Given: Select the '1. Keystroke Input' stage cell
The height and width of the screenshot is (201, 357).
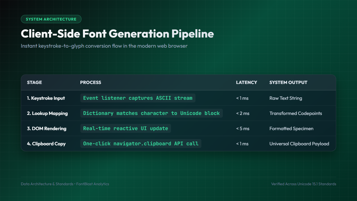Looking at the screenshot, I should [46, 98].
